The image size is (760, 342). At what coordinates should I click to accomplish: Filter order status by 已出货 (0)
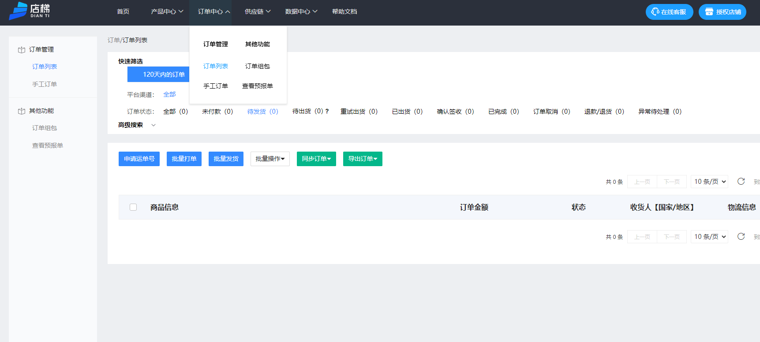(x=408, y=112)
